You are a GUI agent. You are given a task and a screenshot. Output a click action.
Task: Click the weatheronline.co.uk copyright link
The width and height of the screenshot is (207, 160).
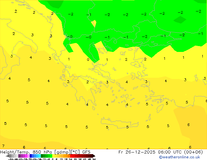180,157
